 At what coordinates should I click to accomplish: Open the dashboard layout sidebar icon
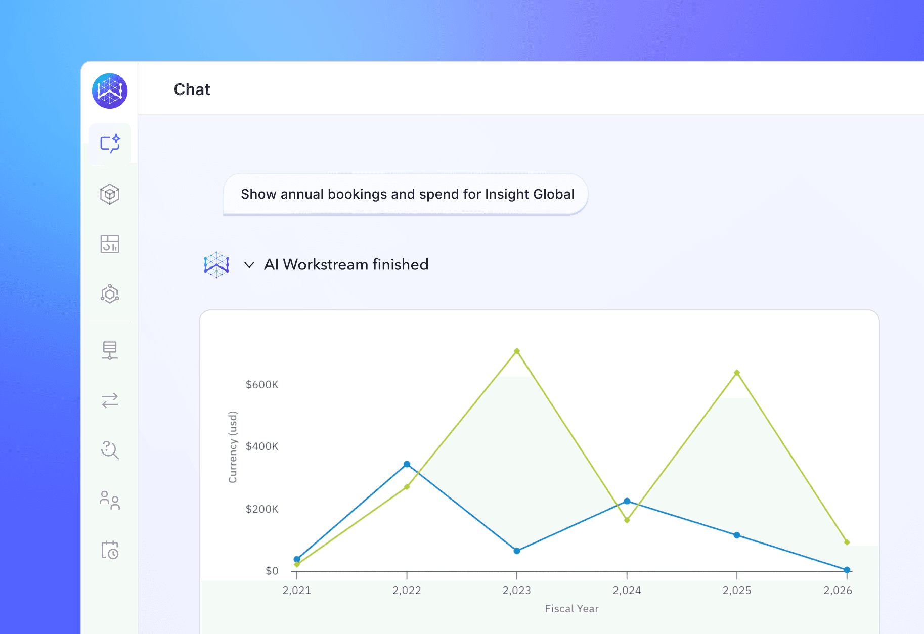tap(110, 244)
